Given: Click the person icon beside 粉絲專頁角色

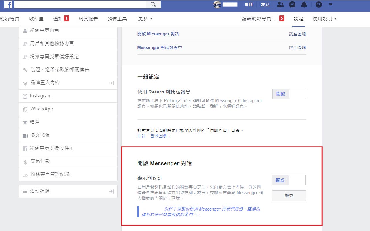Looking at the screenshot, I should 25,31.
